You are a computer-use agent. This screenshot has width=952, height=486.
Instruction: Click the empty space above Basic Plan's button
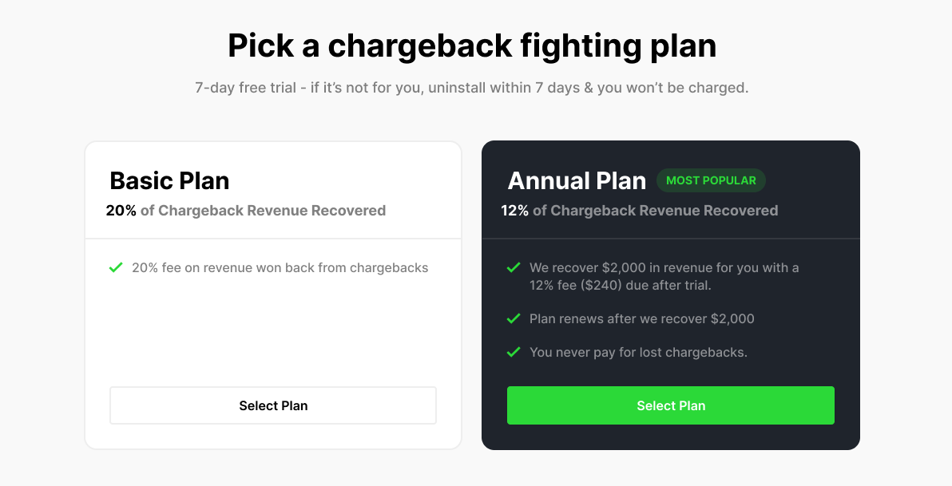[x=273, y=335]
